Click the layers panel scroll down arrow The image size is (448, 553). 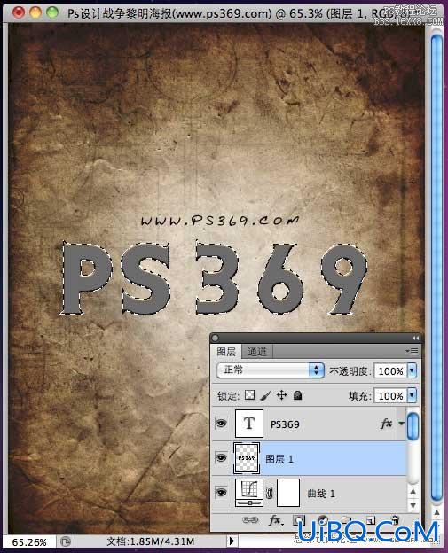coord(413,505)
